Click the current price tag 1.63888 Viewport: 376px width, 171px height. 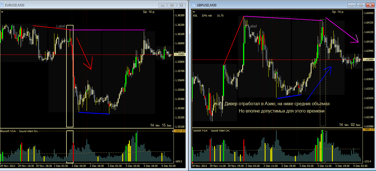tap(368, 60)
